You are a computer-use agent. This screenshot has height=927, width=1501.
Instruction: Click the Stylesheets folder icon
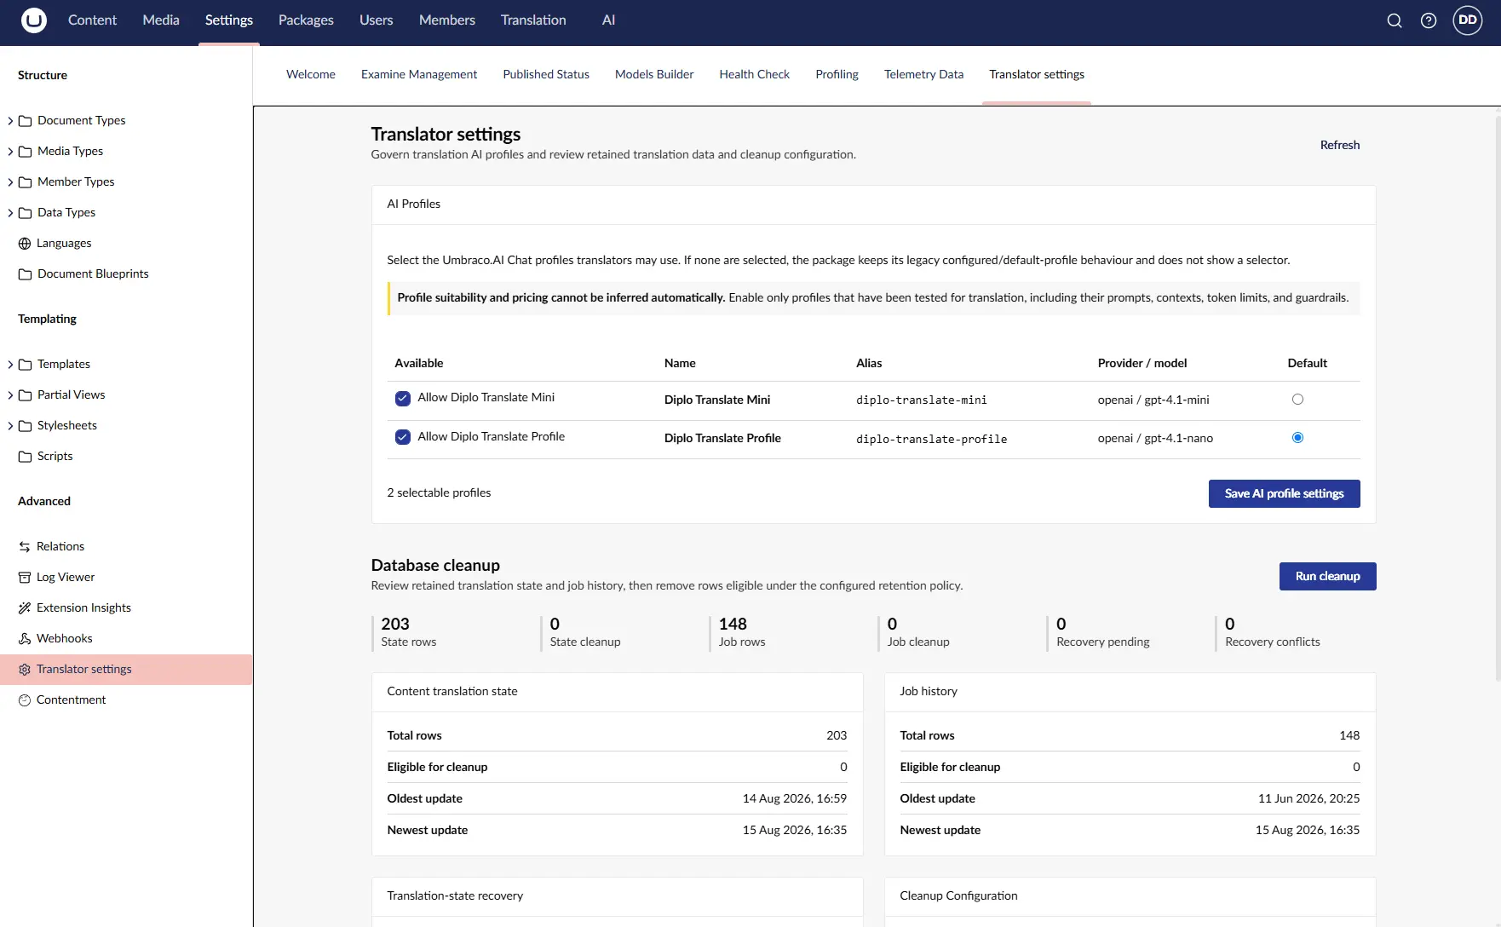[x=26, y=426]
